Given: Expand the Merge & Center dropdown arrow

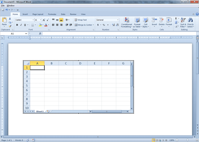Looking at the screenshot, I should coord(93,25).
